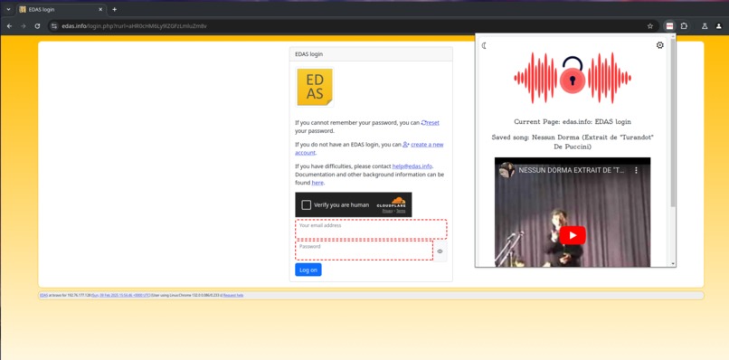
Task: Open the YouTube video more options menu
Action: pos(637,170)
